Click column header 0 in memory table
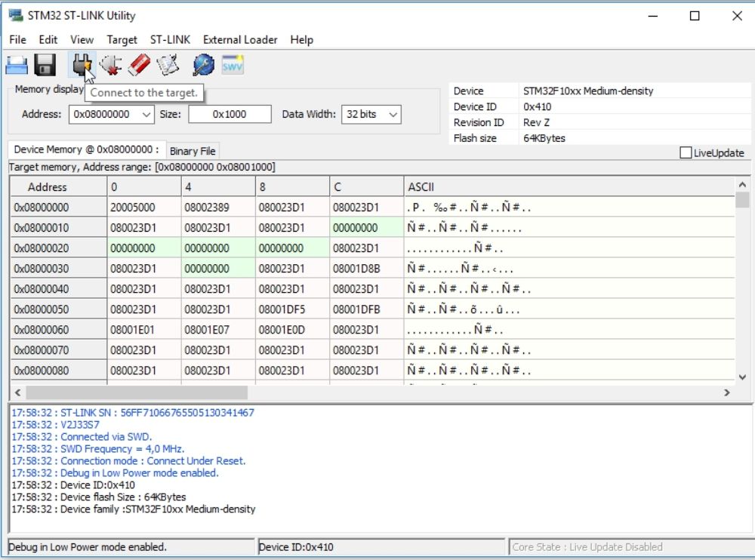This screenshot has width=755, height=560. pyautogui.click(x=144, y=187)
